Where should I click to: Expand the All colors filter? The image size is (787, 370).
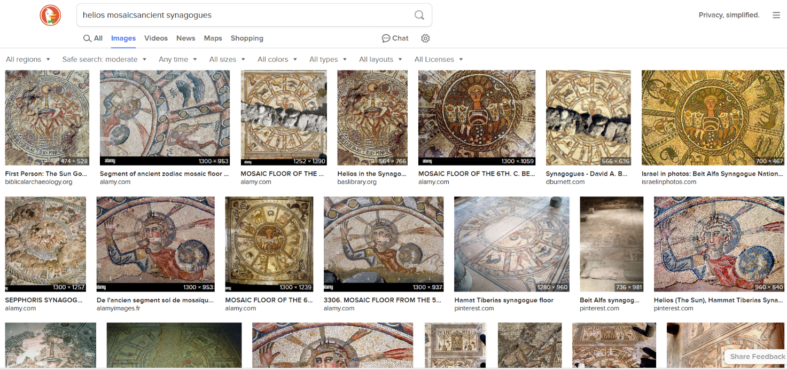pos(277,59)
